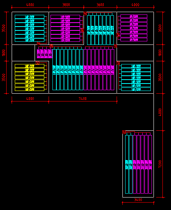Click the small magenta hatched loop group
171x210 pixels.
point(45,54)
